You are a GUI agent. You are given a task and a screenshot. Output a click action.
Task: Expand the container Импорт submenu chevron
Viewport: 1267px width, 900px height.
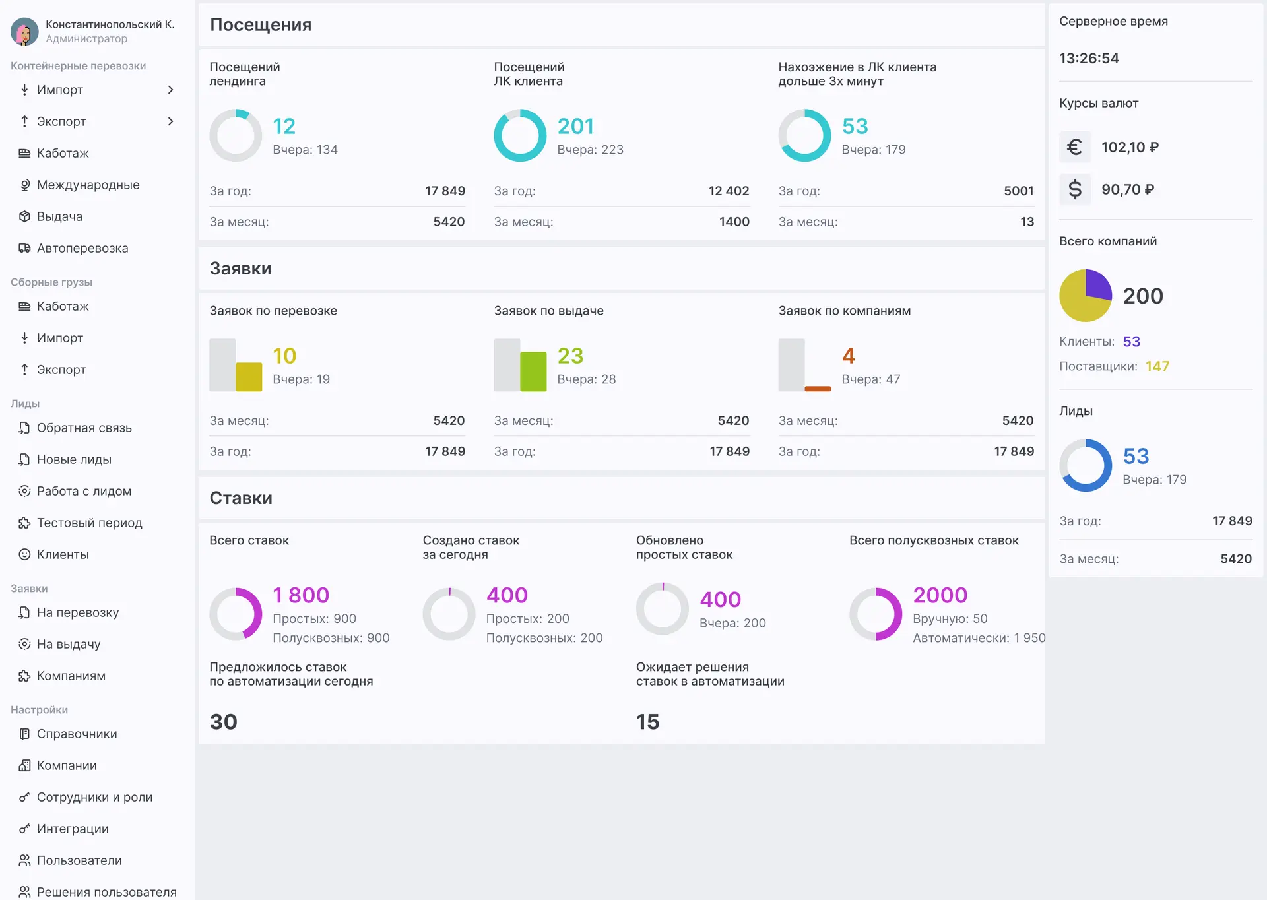[x=171, y=90]
